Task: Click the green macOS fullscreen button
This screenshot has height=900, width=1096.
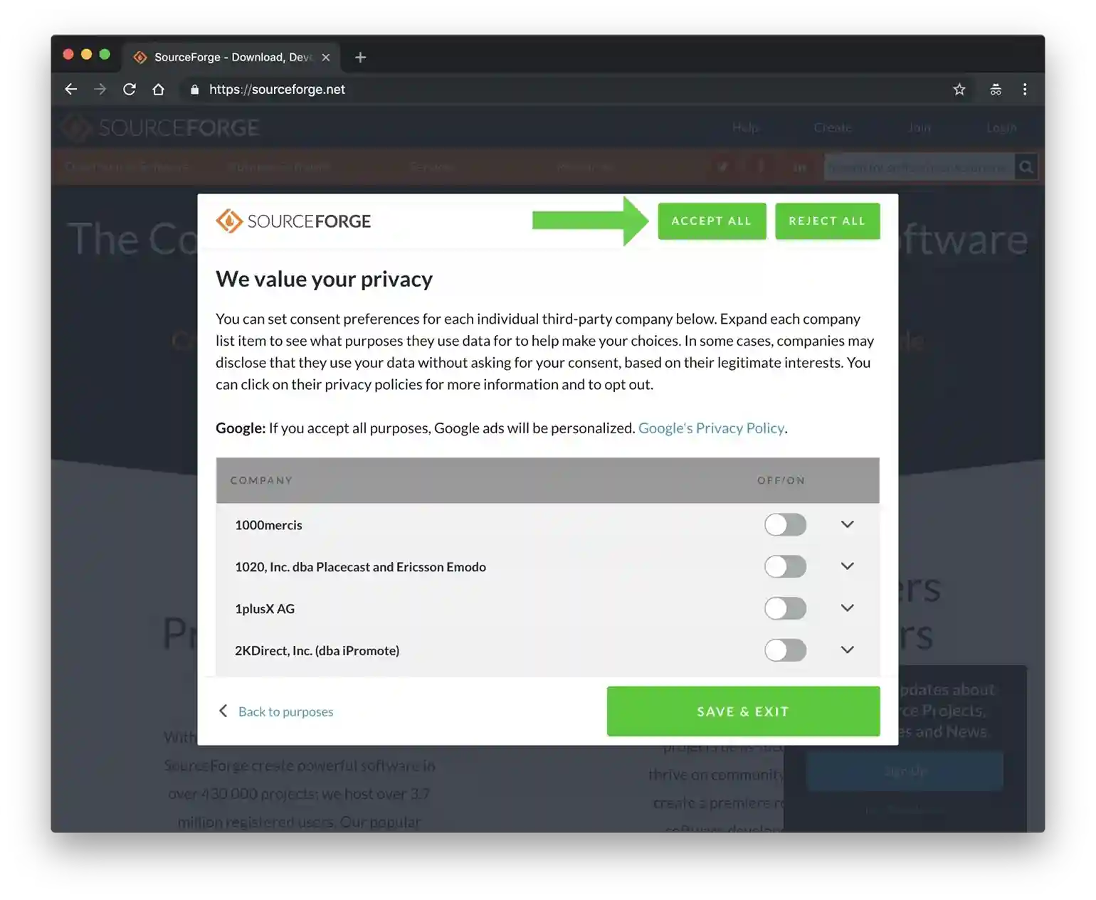Action: (x=105, y=54)
